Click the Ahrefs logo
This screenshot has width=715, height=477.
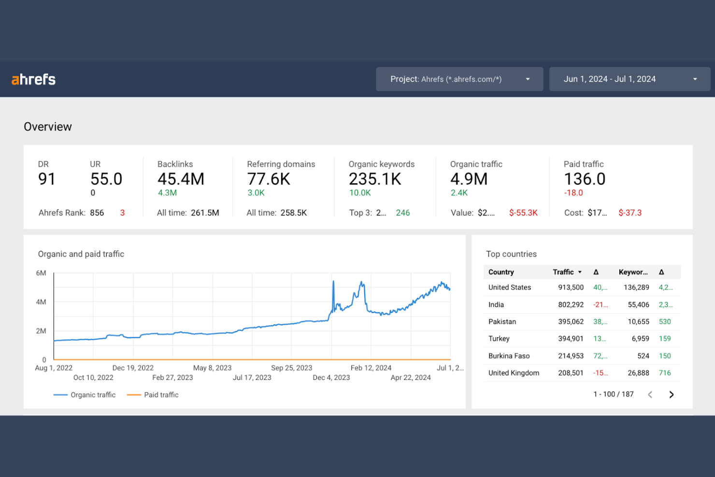tap(32, 79)
